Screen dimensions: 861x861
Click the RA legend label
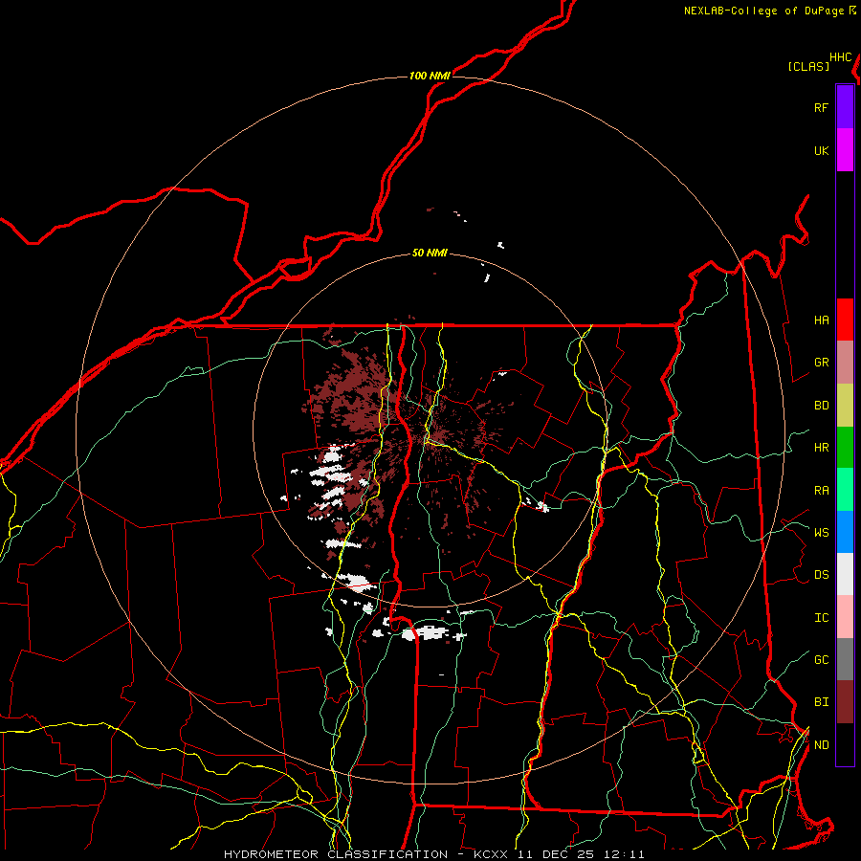coord(821,490)
